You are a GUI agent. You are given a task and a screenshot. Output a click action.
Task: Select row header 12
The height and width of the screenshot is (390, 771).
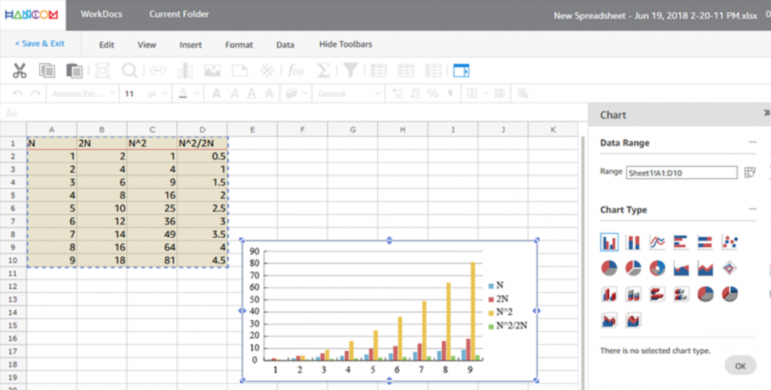click(13, 286)
